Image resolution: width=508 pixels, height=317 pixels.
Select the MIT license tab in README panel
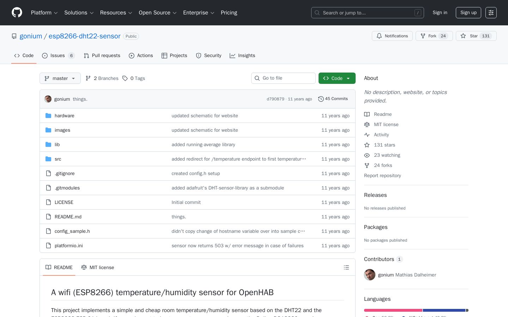coord(98,267)
